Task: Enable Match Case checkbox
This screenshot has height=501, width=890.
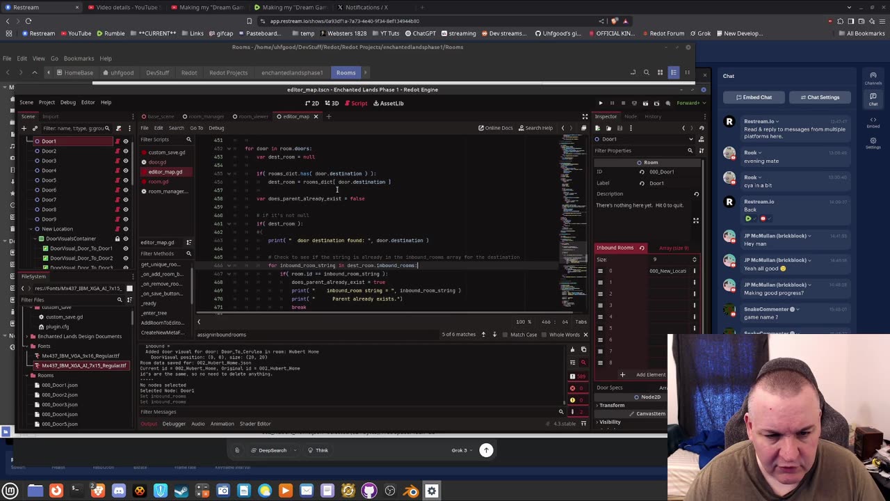Action: (505, 335)
